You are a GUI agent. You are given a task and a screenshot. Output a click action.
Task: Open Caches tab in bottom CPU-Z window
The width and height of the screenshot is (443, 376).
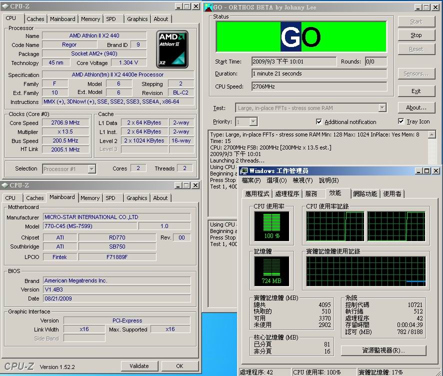35,198
